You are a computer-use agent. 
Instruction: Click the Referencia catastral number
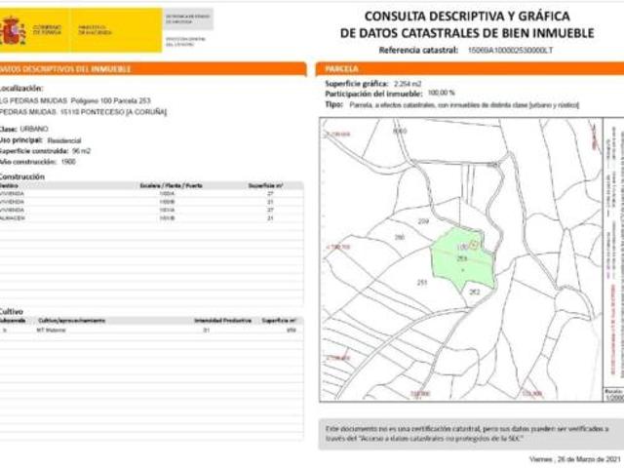[510, 51]
